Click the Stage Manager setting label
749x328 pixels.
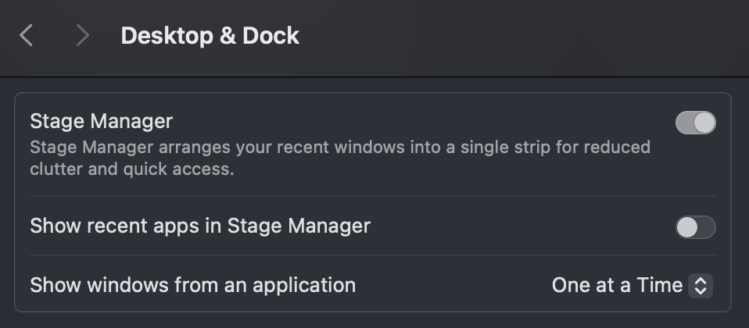tap(102, 121)
